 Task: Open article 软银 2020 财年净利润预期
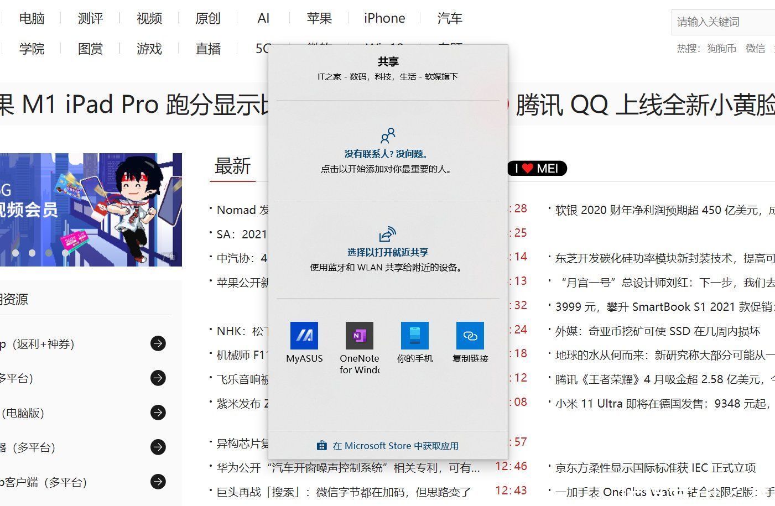[665, 210]
